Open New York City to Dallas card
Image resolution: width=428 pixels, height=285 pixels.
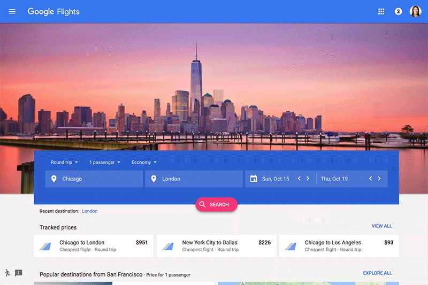[217, 246]
